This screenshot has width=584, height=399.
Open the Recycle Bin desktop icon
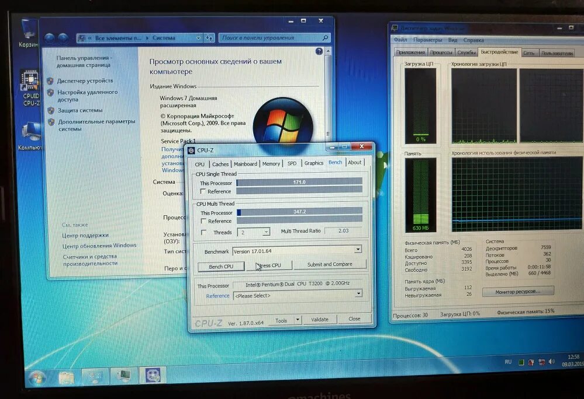28,33
